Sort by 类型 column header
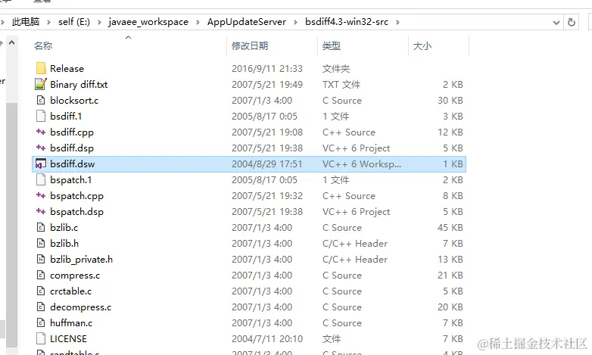Viewport: 592px width, 355px height. click(332, 45)
